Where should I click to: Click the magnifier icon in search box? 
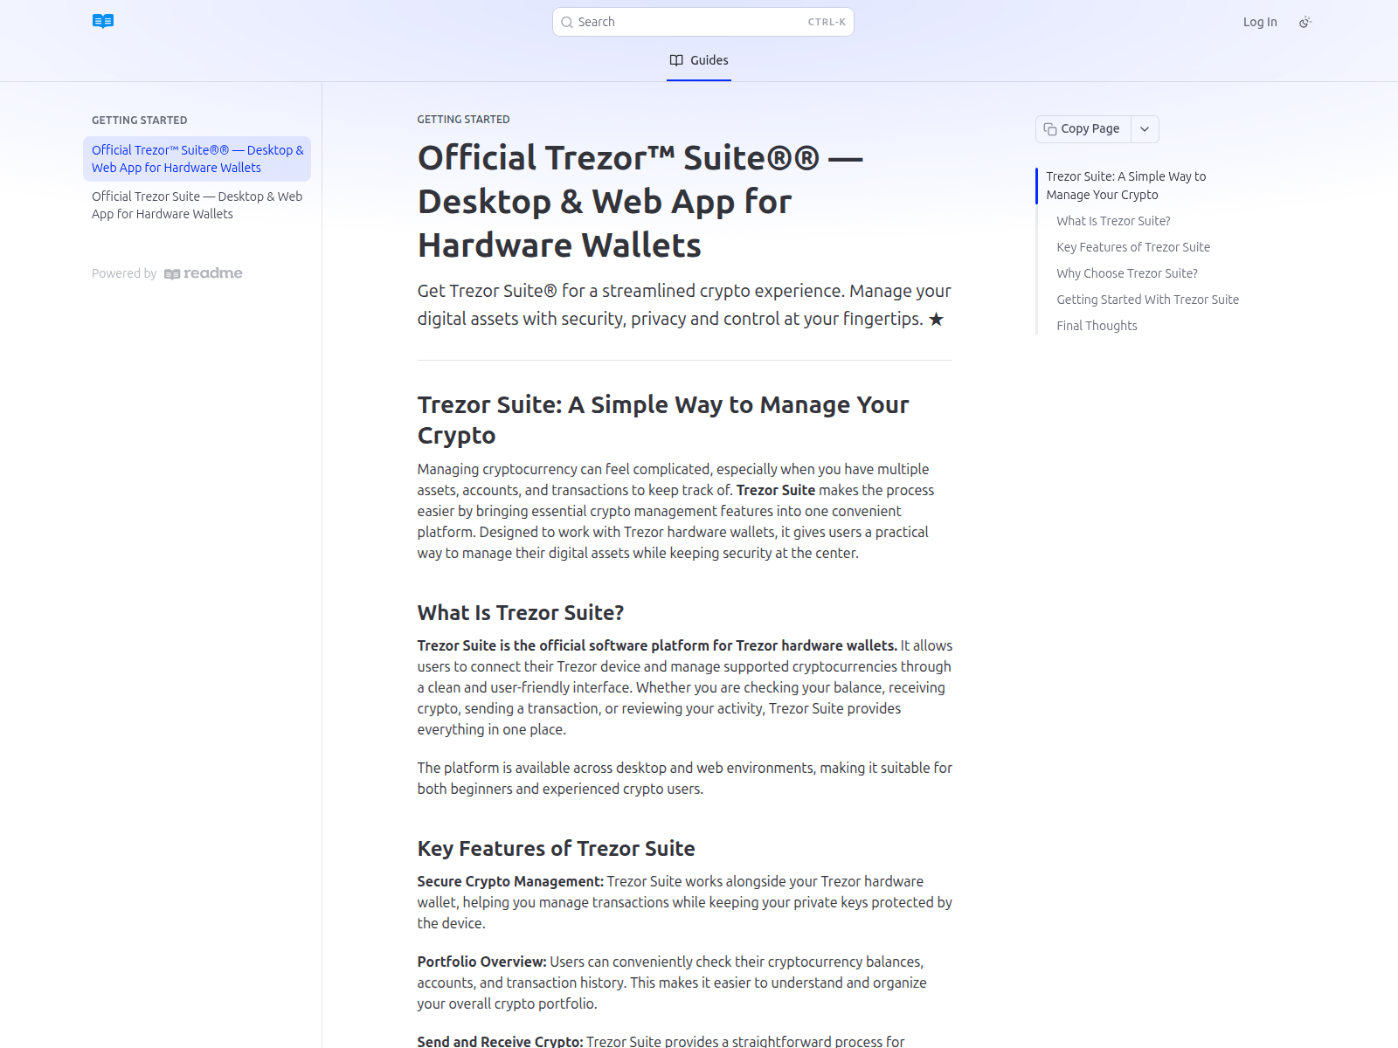(x=567, y=23)
